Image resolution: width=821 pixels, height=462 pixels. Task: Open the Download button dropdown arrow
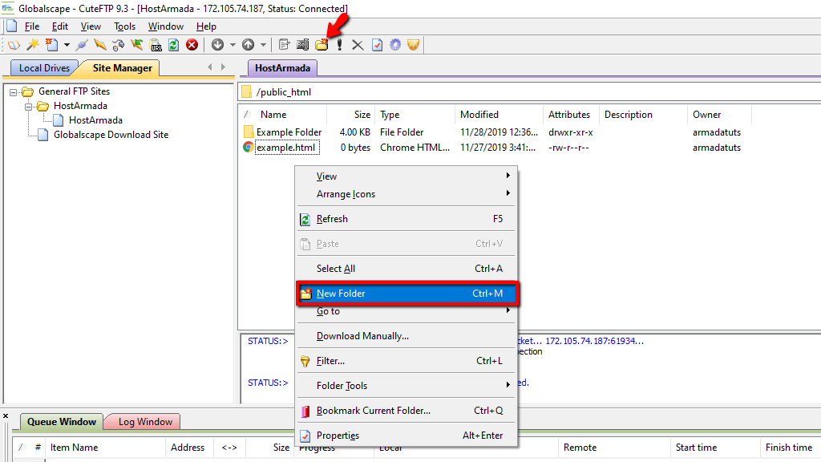233,45
